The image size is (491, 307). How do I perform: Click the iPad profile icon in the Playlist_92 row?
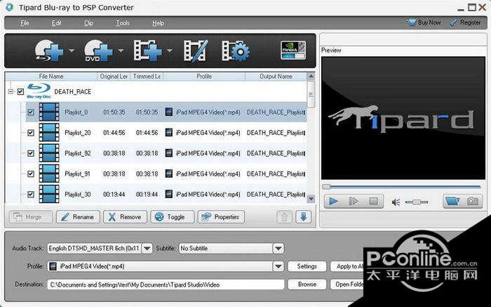[x=169, y=153]
